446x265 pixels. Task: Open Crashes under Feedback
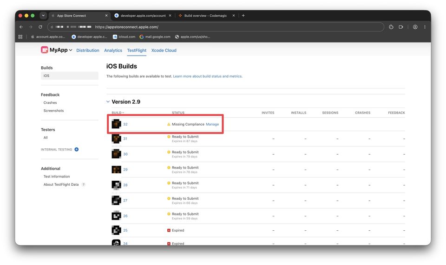point(50,103)
